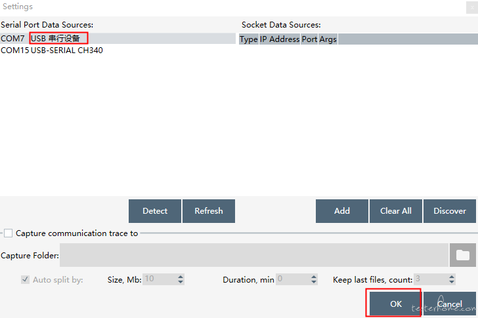Image resolution: width=478 pixels, height=318 pixels.
Task: Select the COM7 USB serial port row
Action: tap(118, 38)
